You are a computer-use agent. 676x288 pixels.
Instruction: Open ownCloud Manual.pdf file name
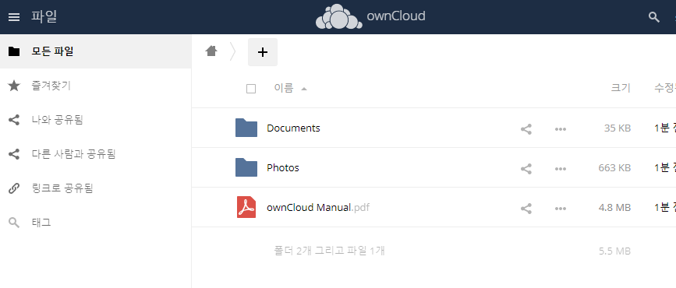click(318, 208)
